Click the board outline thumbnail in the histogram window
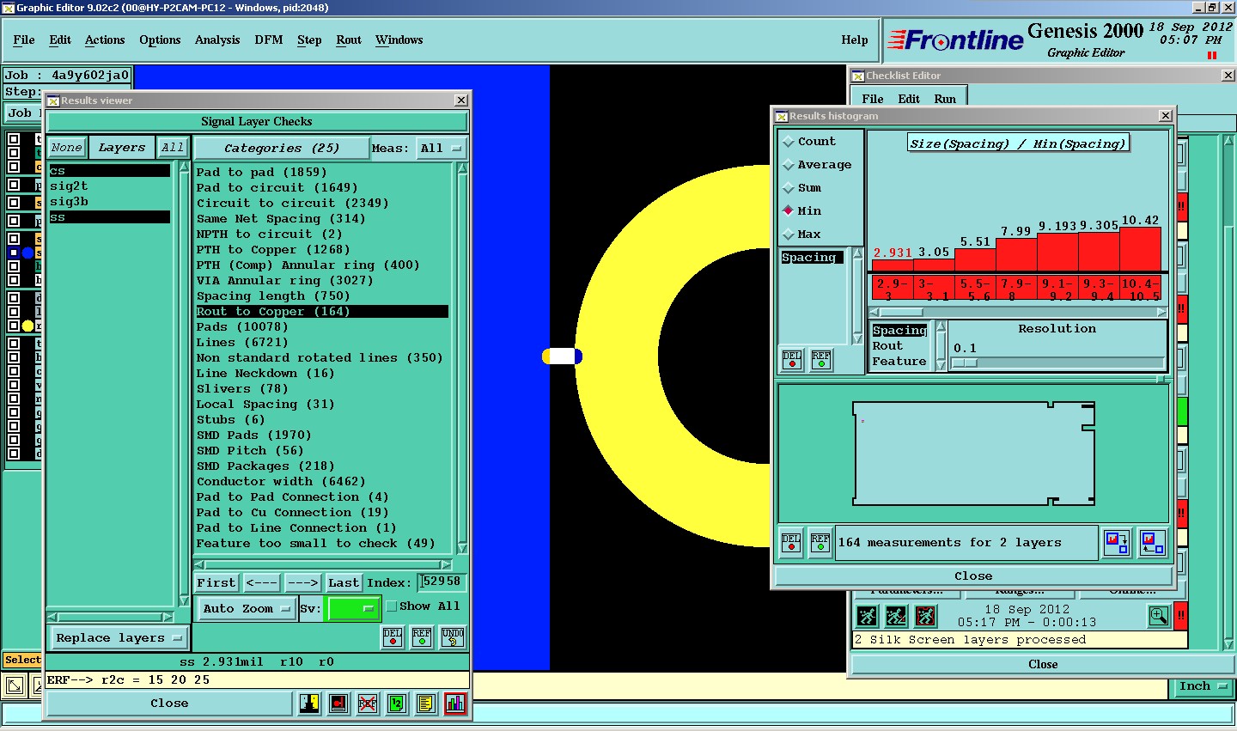This screenshot has height=731, width=1237. tap(974, 453)
